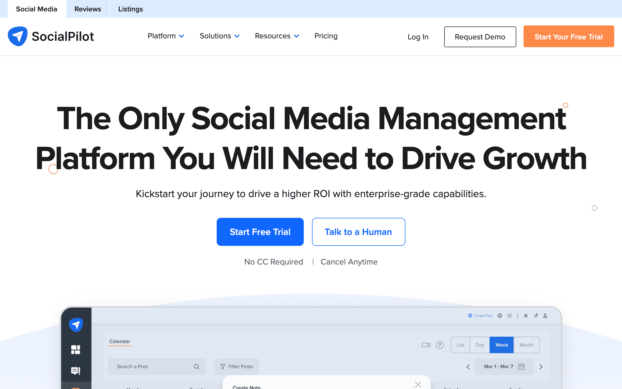Click the blue Start Free Trial button

260,232
